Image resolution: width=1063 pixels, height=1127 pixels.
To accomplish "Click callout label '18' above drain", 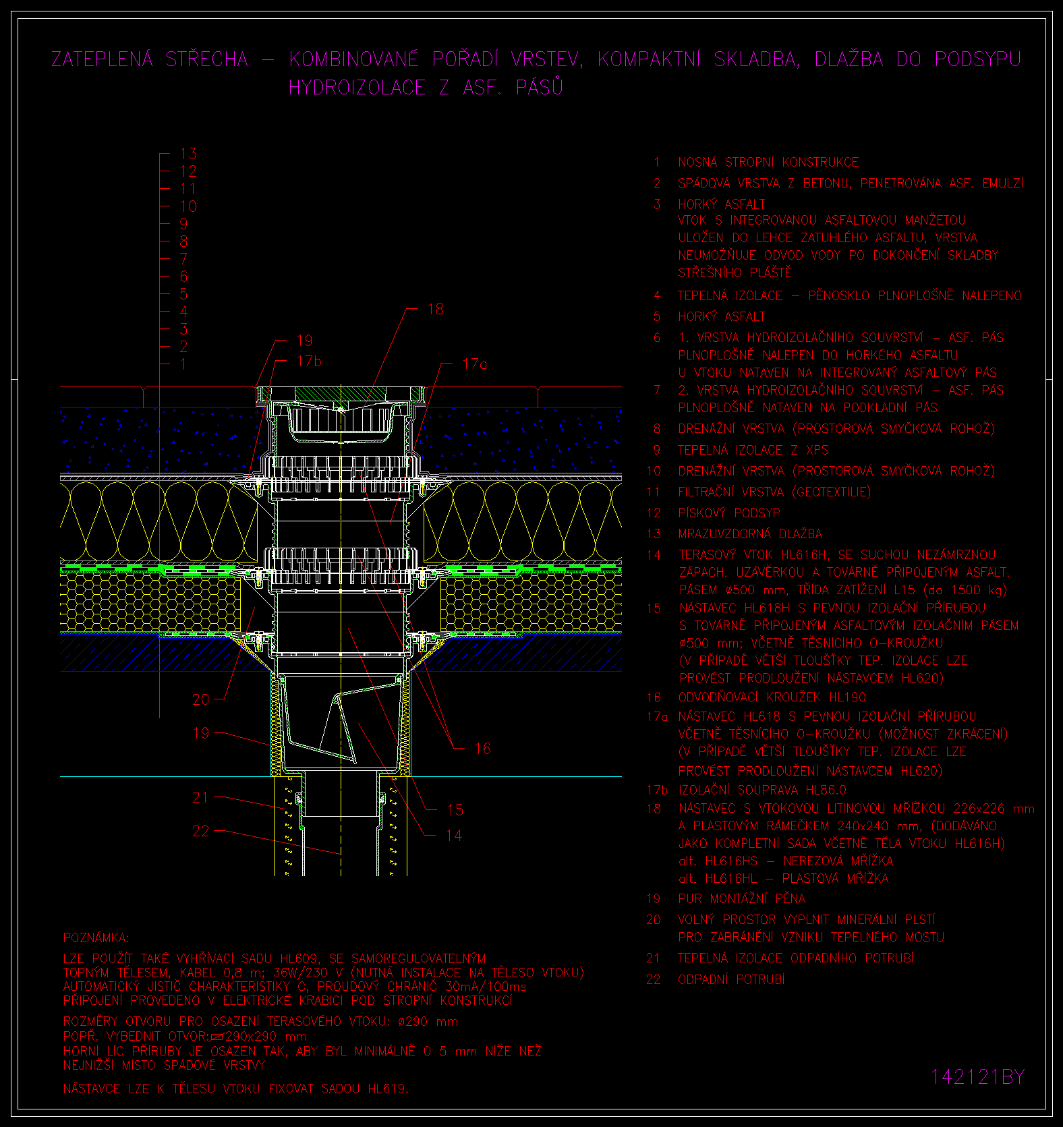I will tap(436, 309).
